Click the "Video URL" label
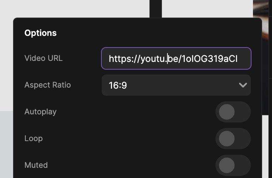This screenshot has width=272, height=178. coord(43,58)
